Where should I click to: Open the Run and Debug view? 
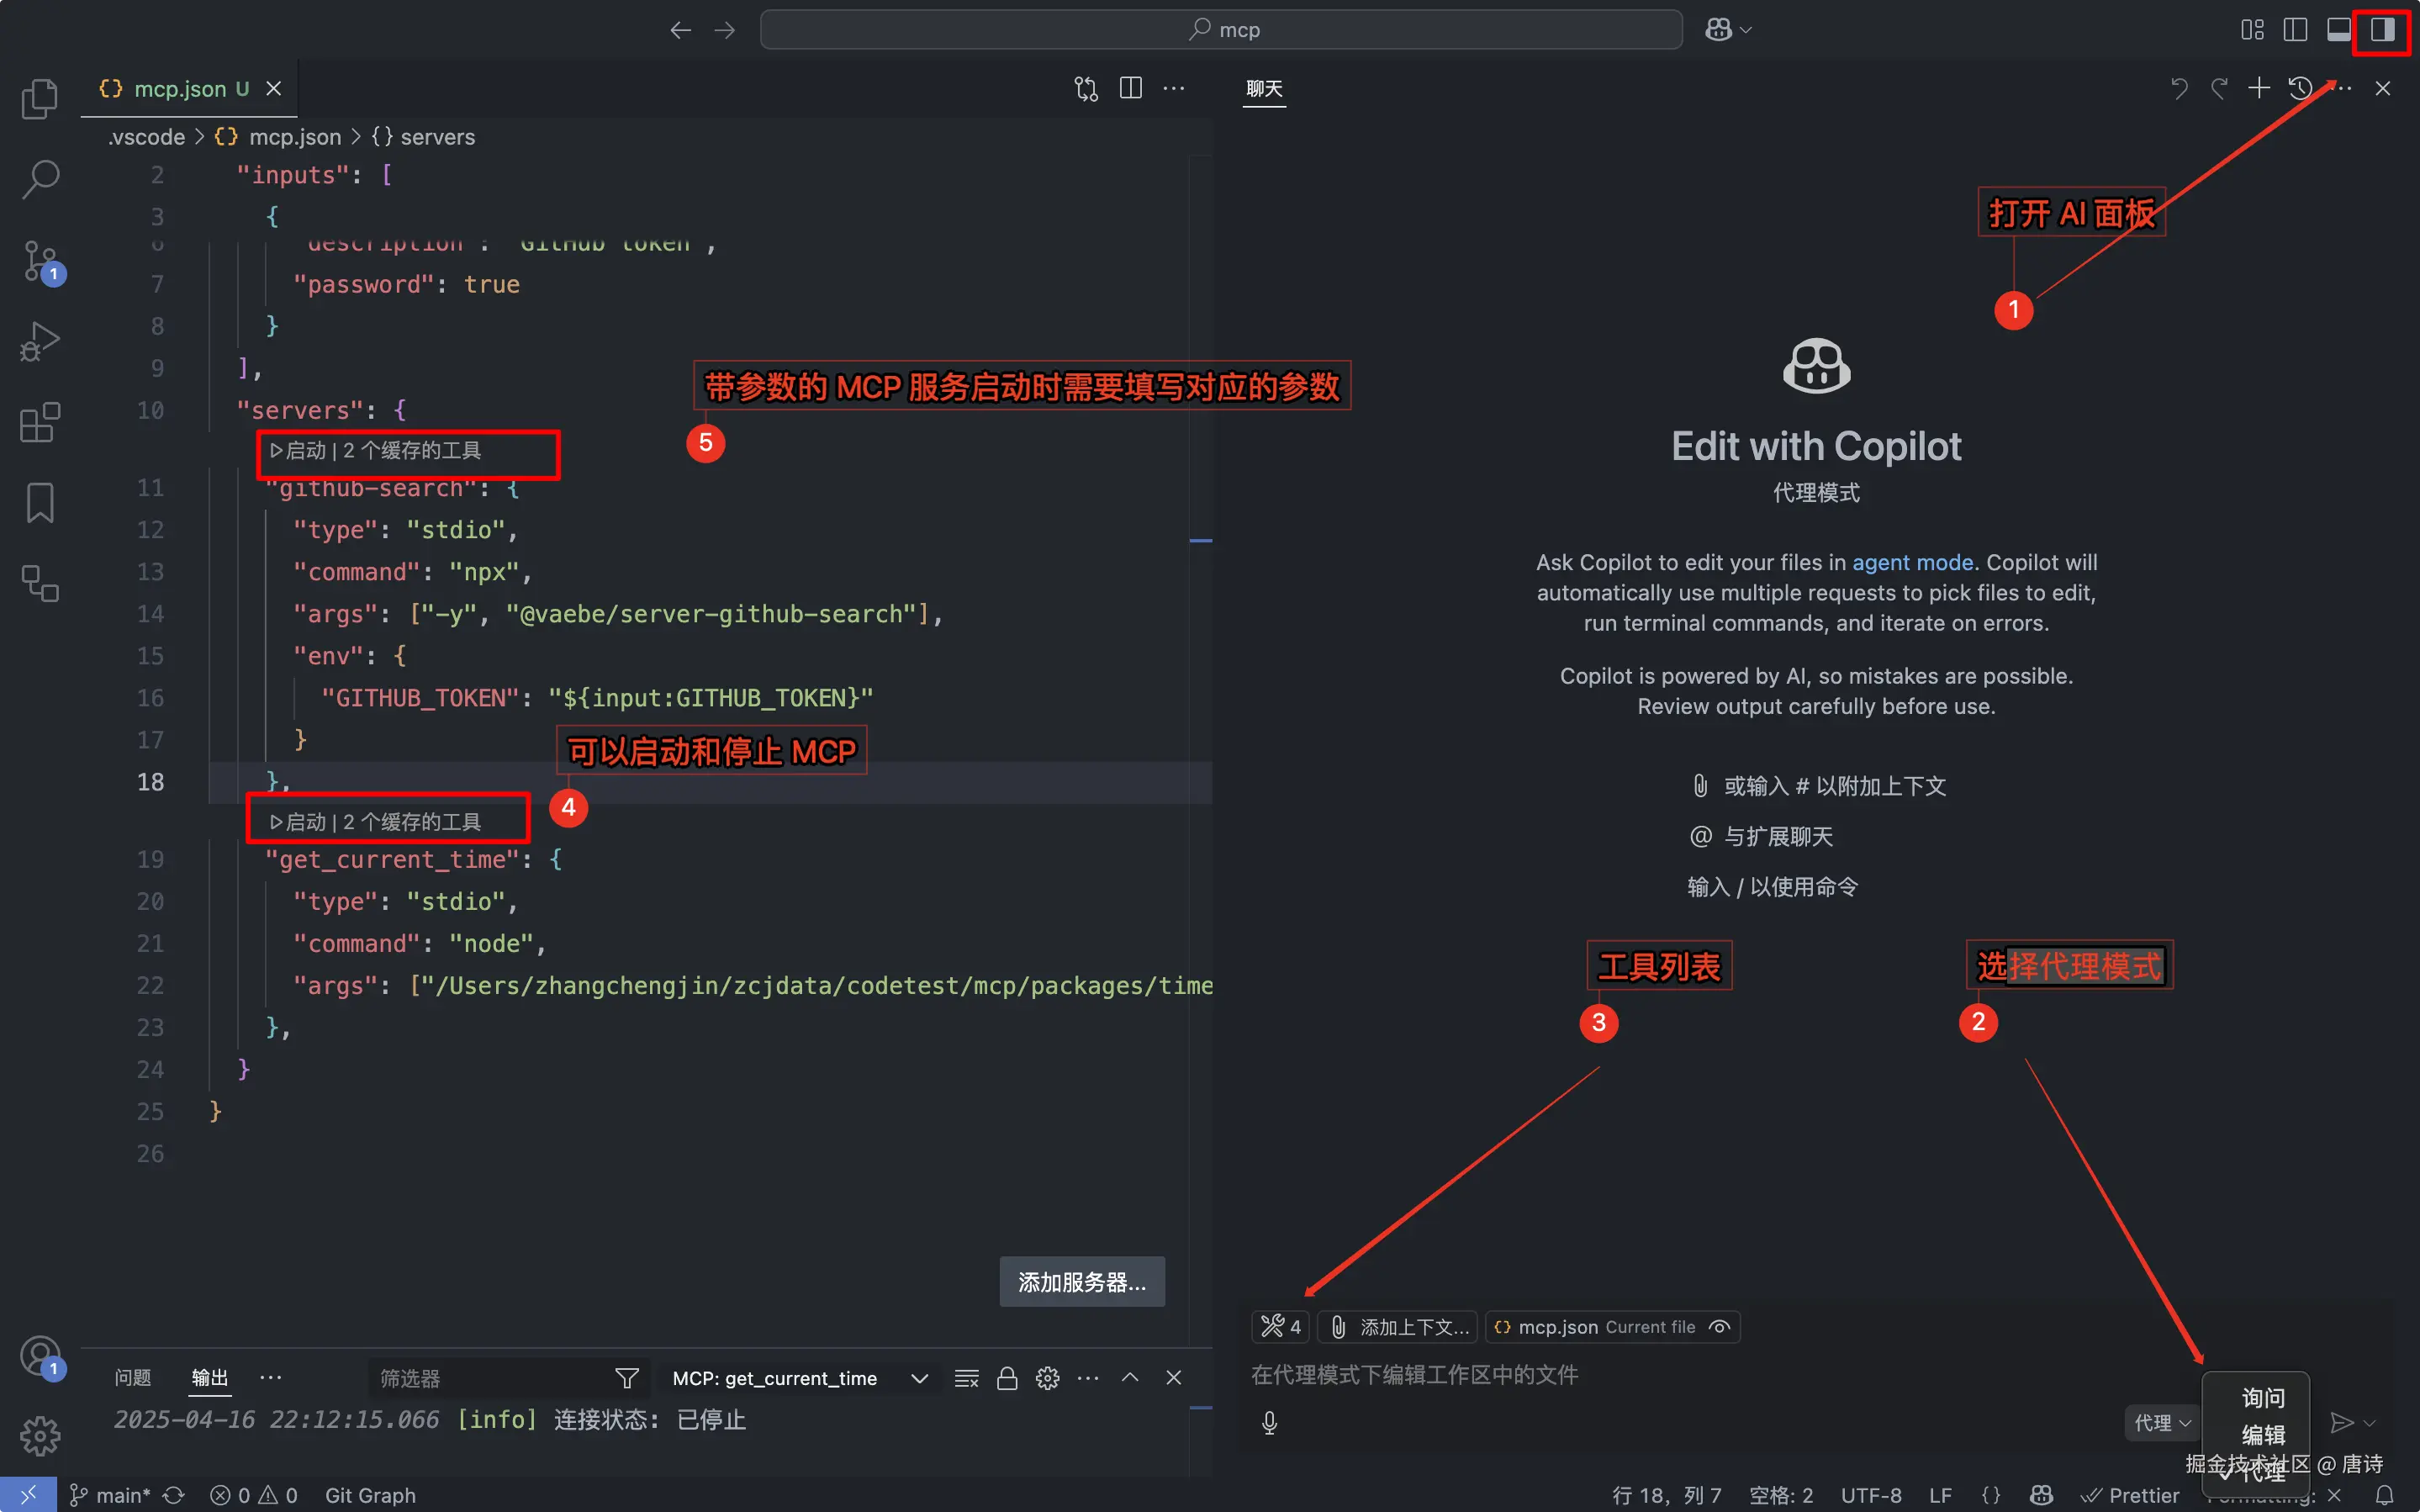[x=40, y=342]
